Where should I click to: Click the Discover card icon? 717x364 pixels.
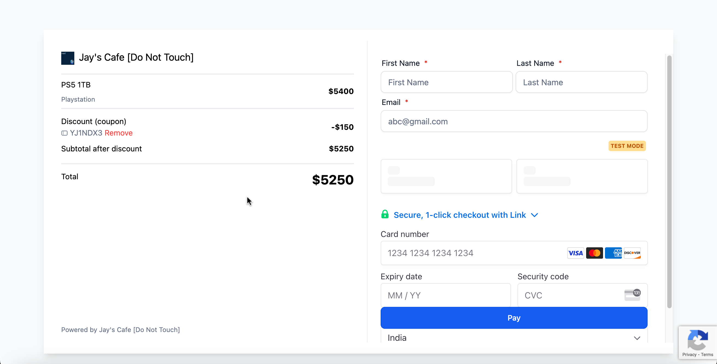(632, 253)
